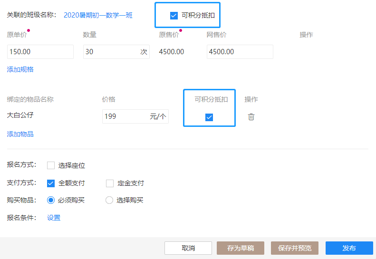Click the 添加物品 link
This screenshot has height=259, width=376.
(x=20, y=134)
